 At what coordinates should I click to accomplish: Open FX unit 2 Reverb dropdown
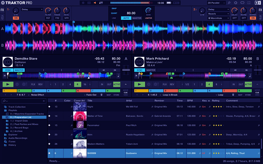(x=218, y=14)
